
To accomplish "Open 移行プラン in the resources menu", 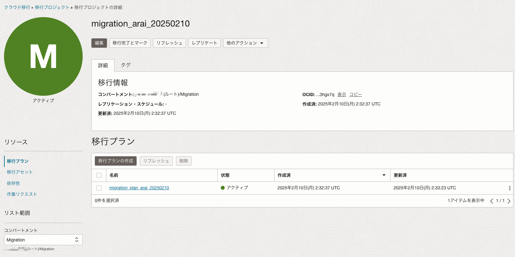I will coord(18,161).
